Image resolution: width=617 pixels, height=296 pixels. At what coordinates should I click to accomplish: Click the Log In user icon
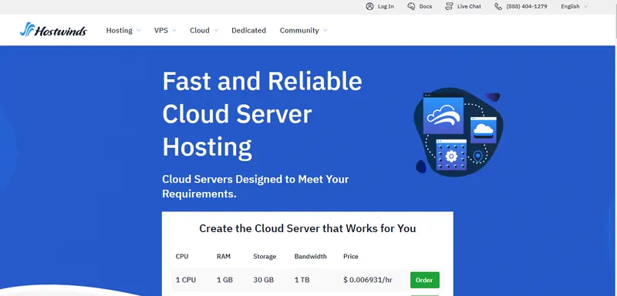coord(369,6)
